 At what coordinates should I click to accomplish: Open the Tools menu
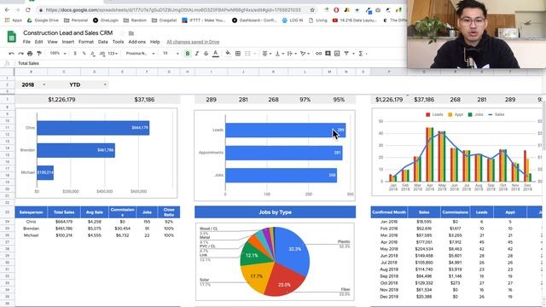tap(118, 42)
